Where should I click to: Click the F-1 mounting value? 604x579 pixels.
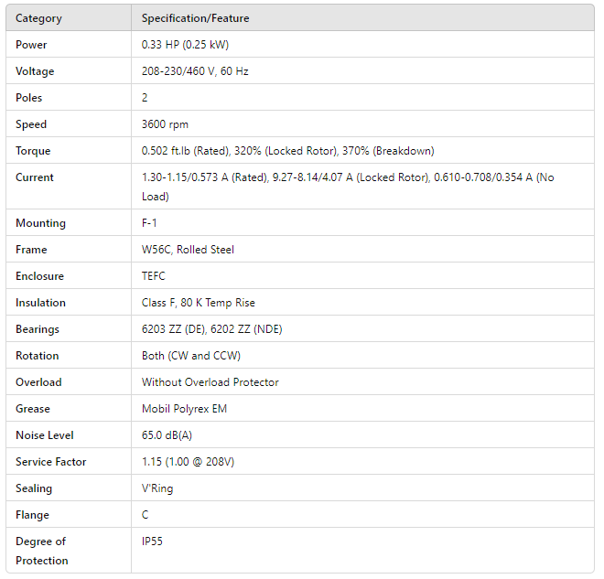click(x=149, y=223)
